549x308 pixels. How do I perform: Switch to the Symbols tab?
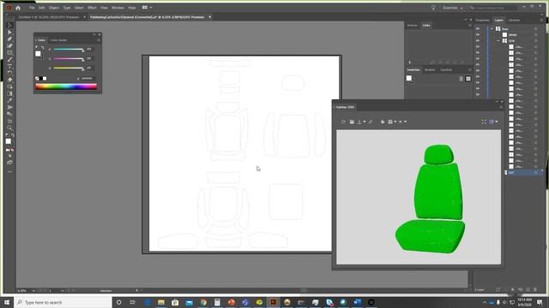tap(446, 70)
